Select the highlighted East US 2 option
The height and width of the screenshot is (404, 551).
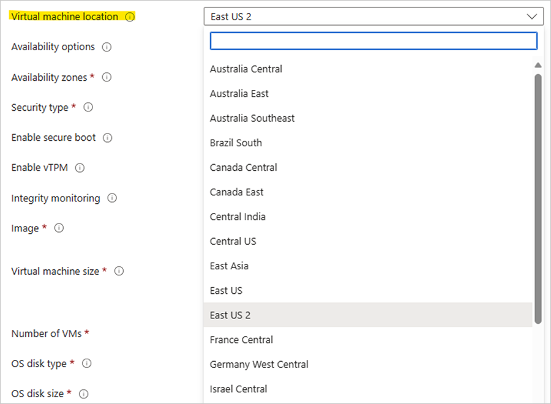click(230, 315)
